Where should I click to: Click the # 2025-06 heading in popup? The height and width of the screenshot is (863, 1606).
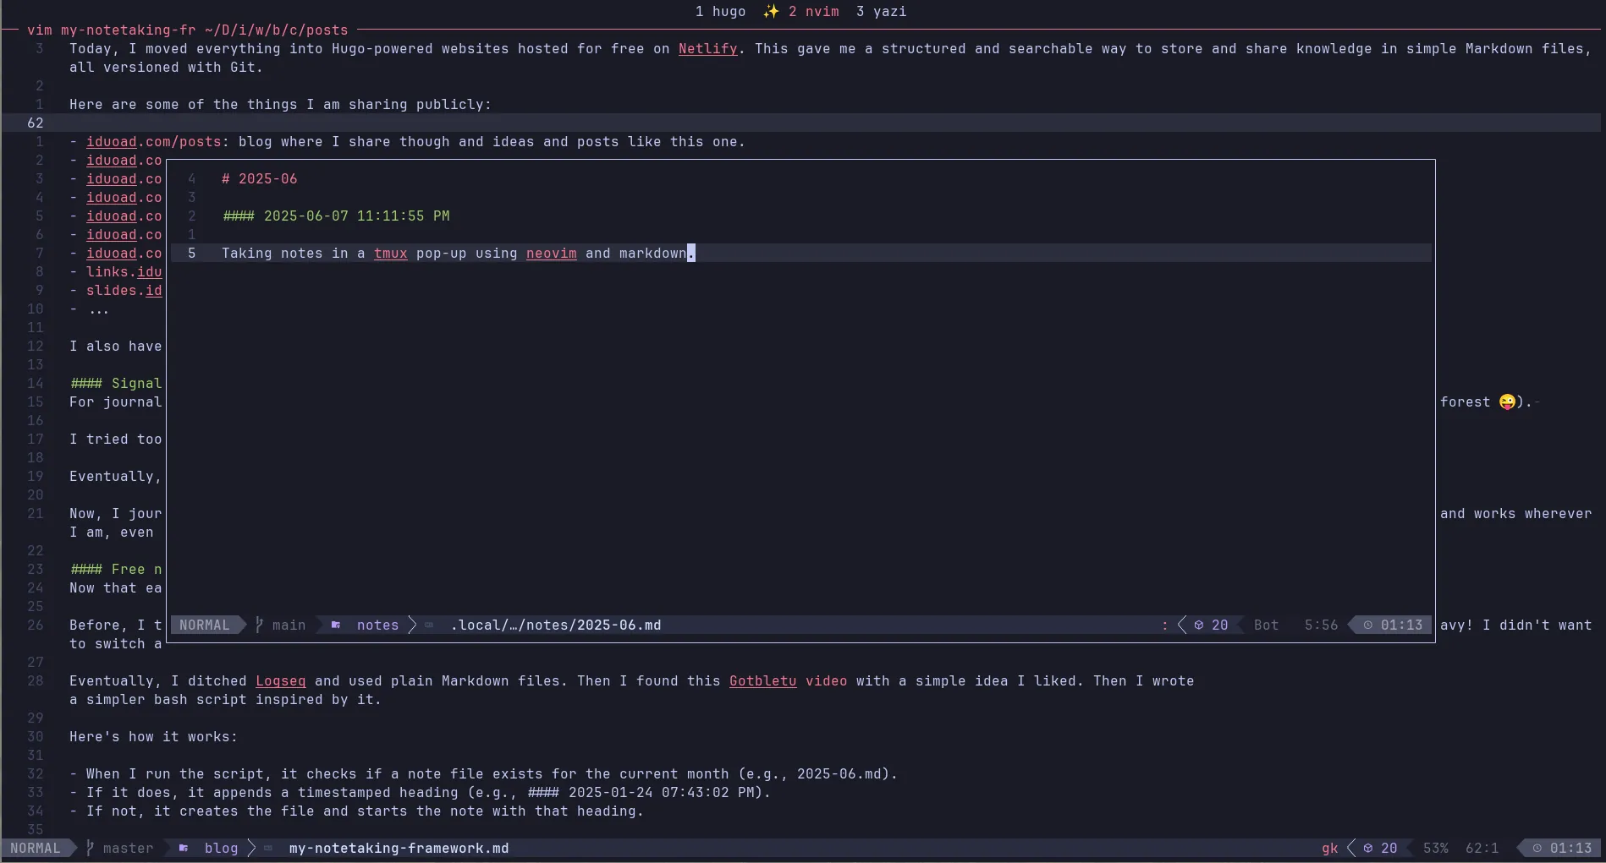(259, 178)
